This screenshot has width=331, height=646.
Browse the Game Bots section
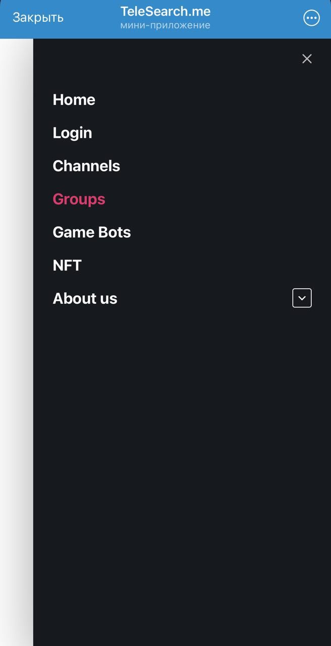(x=91, y=232)
